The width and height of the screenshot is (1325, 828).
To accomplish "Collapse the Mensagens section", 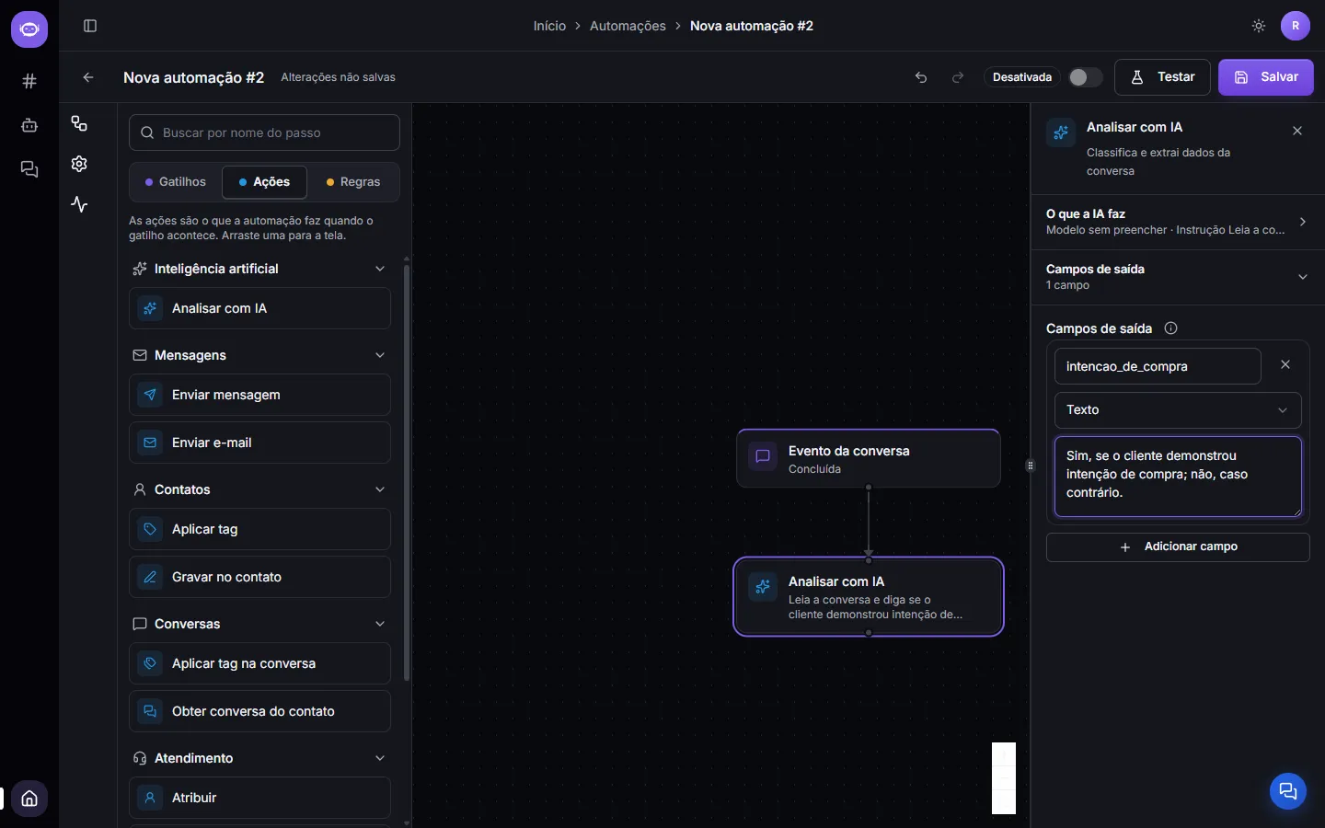I will point(380,355).
